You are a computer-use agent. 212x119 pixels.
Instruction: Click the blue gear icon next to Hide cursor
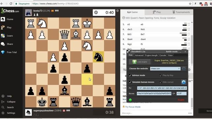184,82
